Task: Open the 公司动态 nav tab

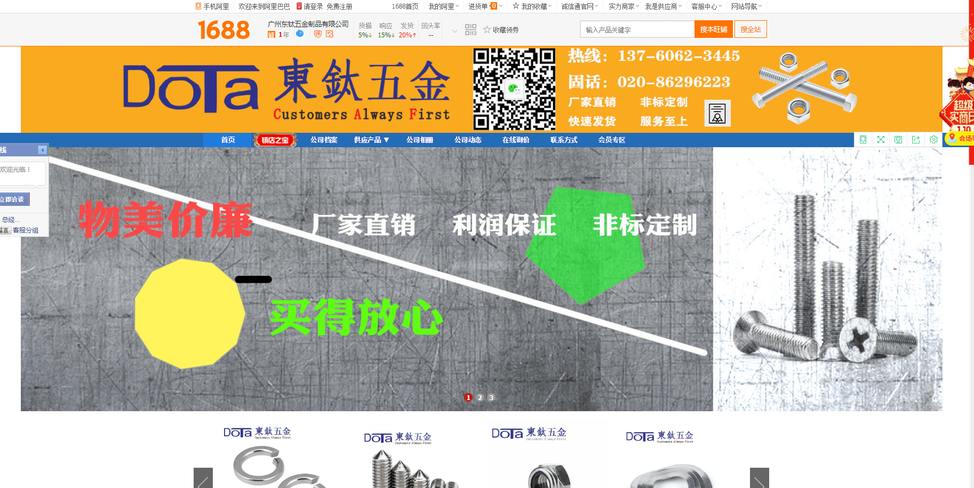Action: (468, 140)
